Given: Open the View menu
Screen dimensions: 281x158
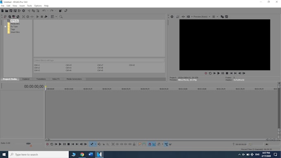Looking at the screenshot, I should (15, 6).
